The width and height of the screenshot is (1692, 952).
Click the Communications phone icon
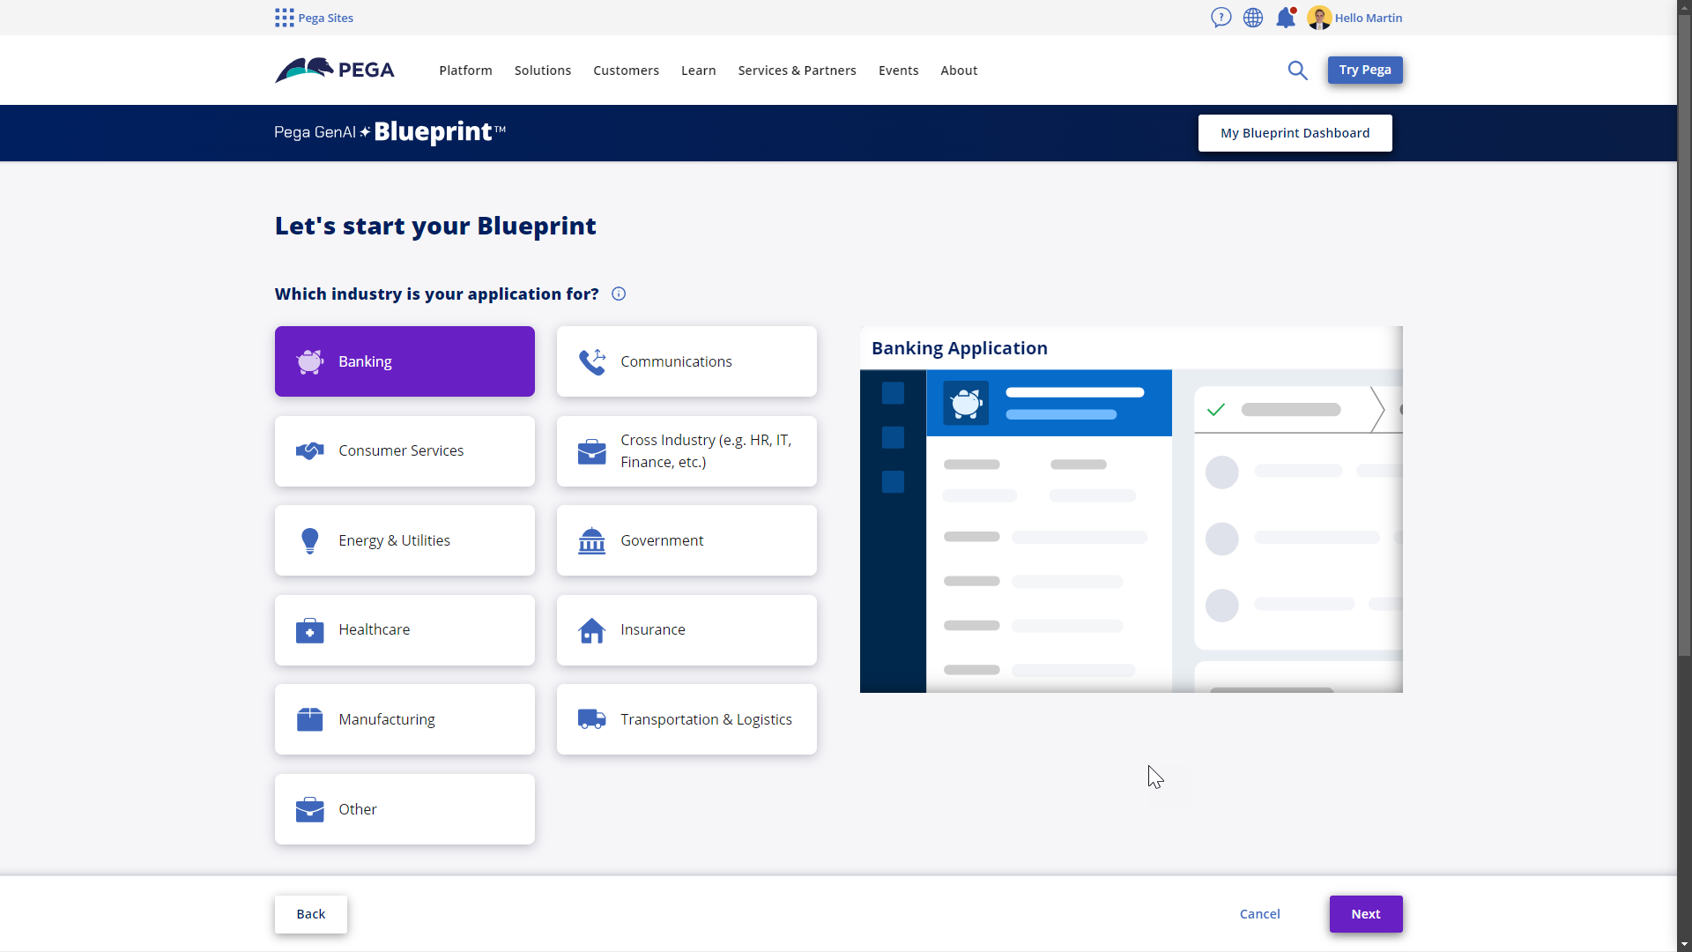click(592, 361)
